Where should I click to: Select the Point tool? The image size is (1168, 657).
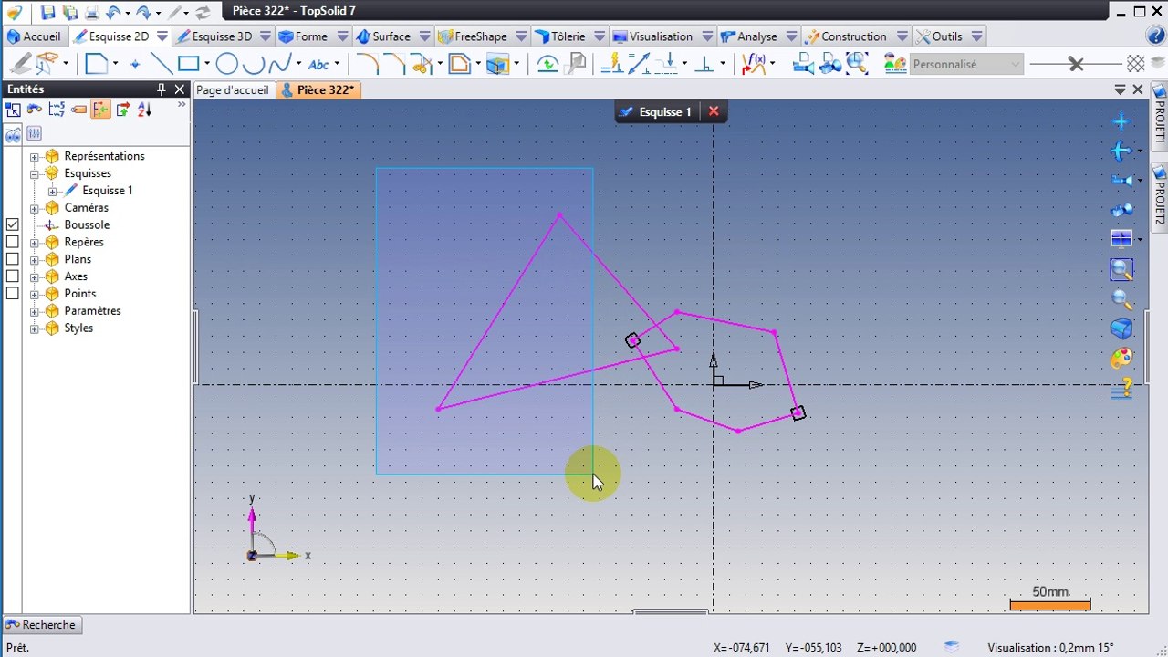point(135,64)
